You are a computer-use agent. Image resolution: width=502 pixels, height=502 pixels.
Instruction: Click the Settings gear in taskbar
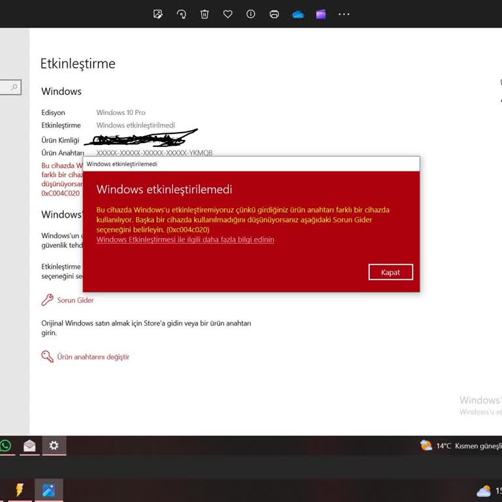point(54,445)
